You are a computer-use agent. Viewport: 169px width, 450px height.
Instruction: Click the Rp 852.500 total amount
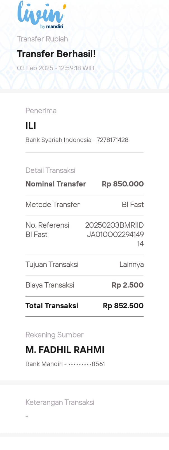[x=123, y=306]
